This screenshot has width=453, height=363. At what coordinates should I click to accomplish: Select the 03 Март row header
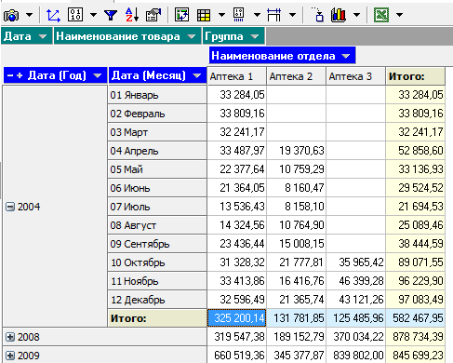click(157, 132)
